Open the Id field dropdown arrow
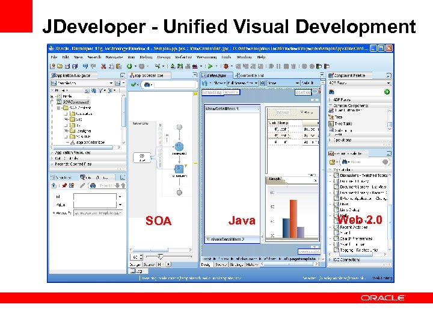 (x=120, y=197)
